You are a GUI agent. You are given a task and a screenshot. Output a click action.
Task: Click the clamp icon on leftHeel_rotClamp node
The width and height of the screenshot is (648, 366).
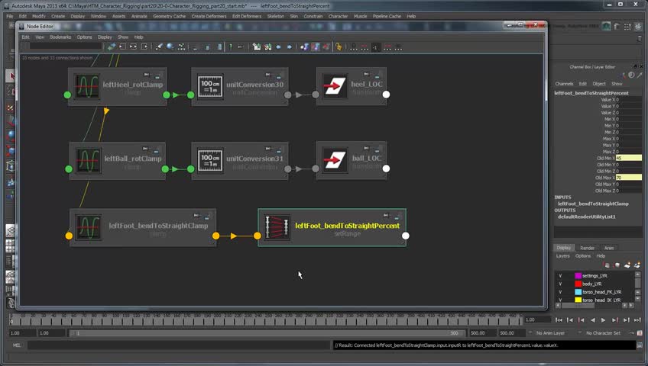coord(88,86)
